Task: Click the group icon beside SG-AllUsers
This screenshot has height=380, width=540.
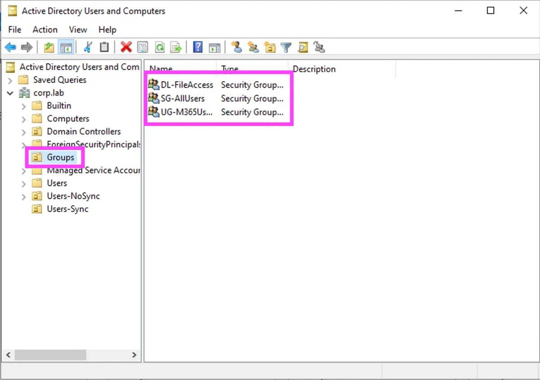Action: click(x=154, y=98)
